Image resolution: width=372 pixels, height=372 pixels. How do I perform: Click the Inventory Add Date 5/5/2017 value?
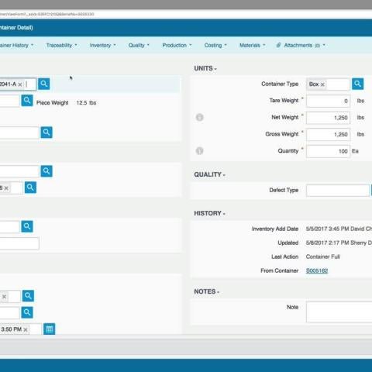point(339,229)
